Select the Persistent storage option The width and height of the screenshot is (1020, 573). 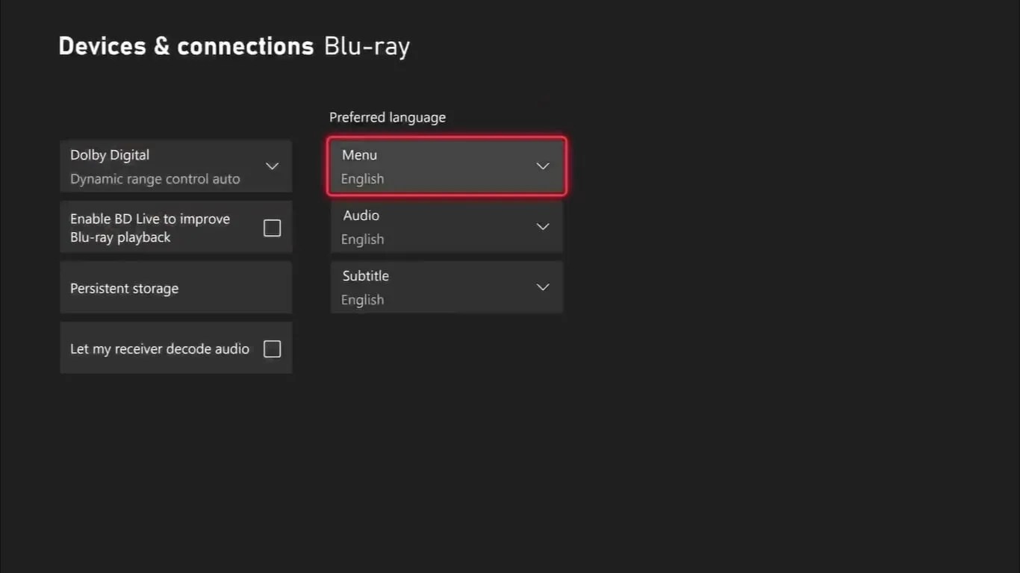pos(175,287)
